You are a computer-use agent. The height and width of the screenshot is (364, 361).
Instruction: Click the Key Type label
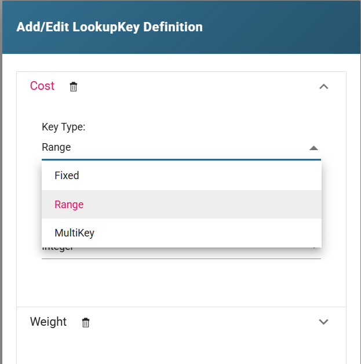pos(64,126)
